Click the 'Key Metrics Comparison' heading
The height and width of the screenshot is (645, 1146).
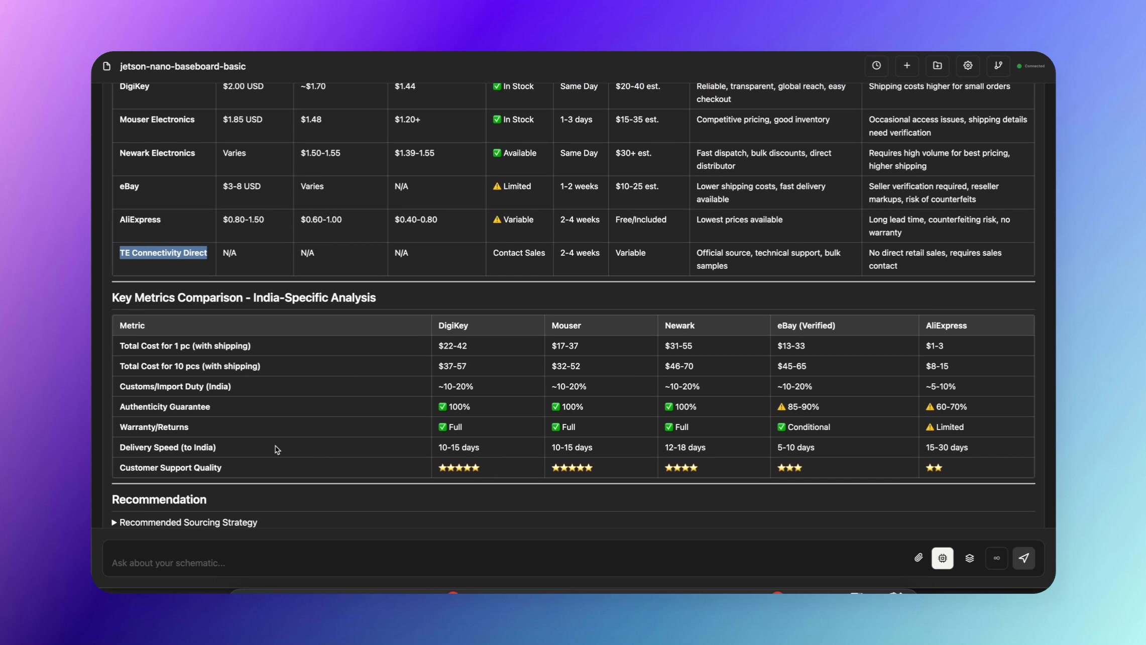click(x=244, y=298)
